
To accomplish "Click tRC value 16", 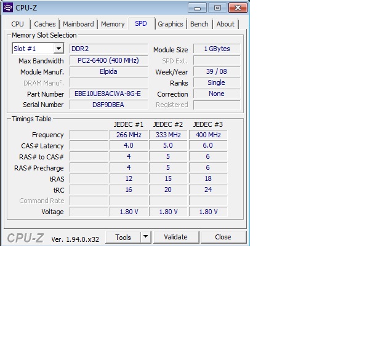I will click(129, 190).
